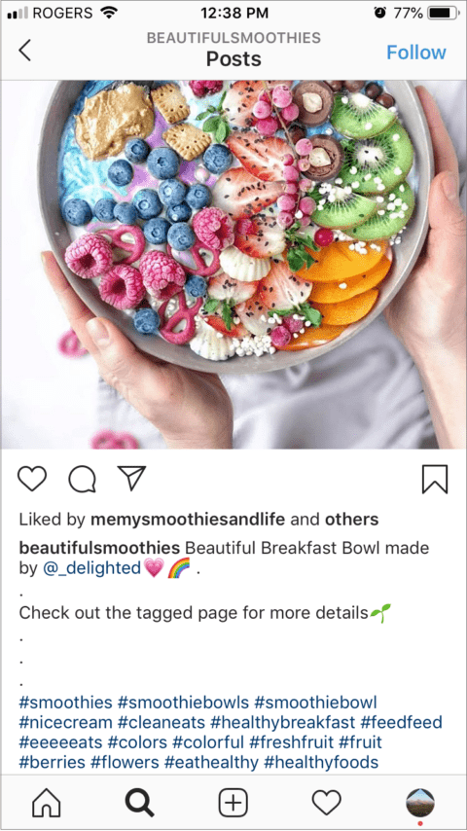Tap the heart icon to like the post
The height and width of the screenshot is (831, 467).
point(32,479)
